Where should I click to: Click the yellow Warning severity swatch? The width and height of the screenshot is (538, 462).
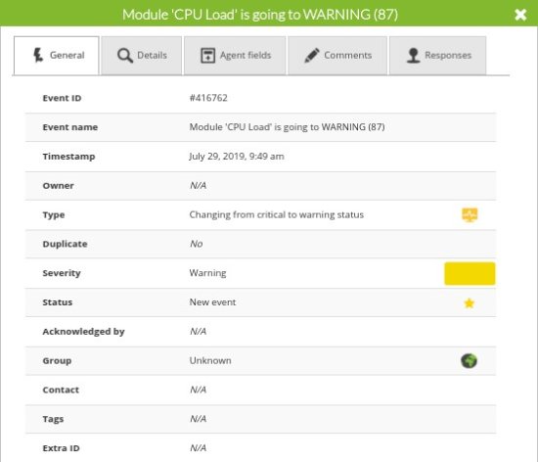click(x=470, y=273)
